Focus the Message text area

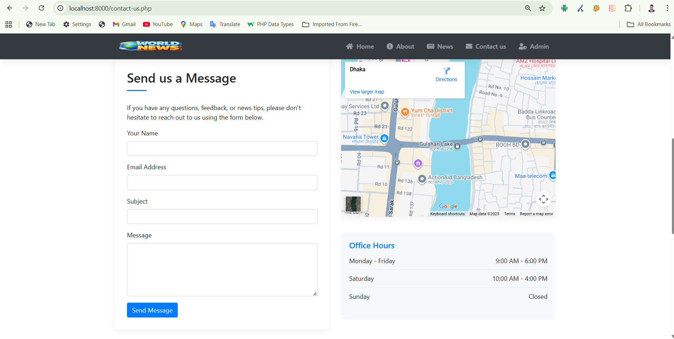point(222,270)
